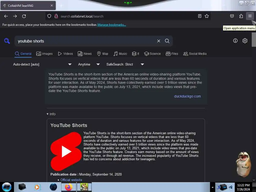Open the Pocket save icon

[x=232, y=16]
